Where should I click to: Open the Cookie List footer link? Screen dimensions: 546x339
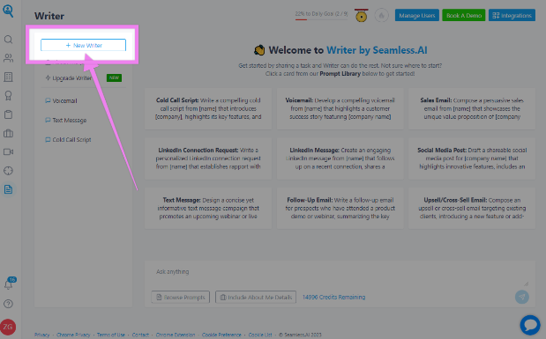pyautogui.click(x=260, y=335)
